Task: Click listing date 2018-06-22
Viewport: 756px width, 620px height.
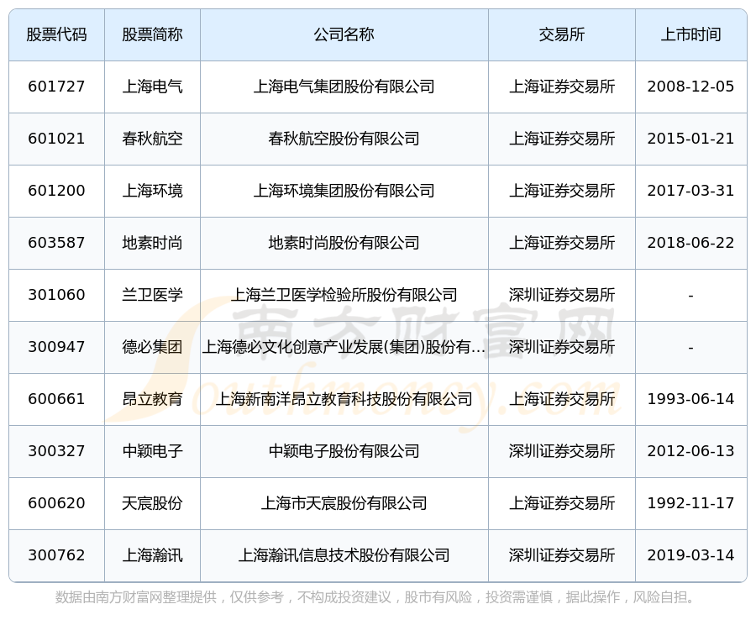Action: click(691, 243)
